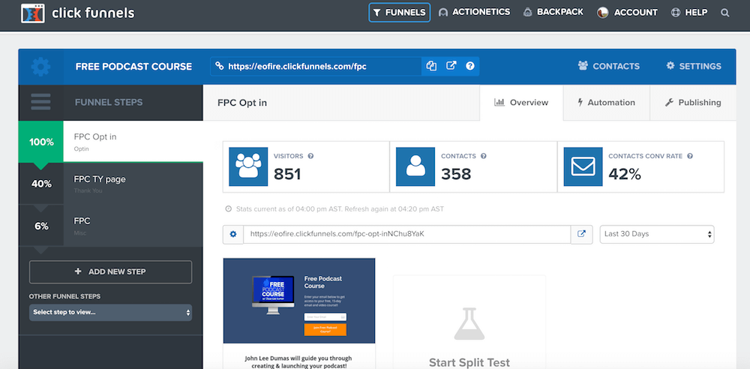Image resolution: width=750 pixels, height=369 pixels.
Task: Click the clock icon beside Stats current text
Action: coord(228,209)
